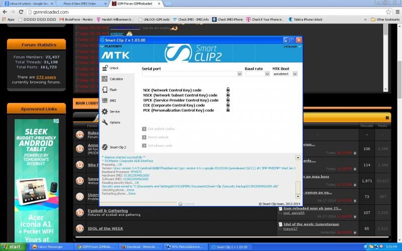Click Get unlock codes button
Viewport: 402px width, 251px height.
(158, 129)
